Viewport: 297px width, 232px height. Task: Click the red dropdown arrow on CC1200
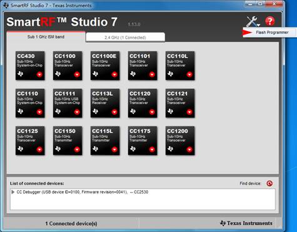pos(189,149)
